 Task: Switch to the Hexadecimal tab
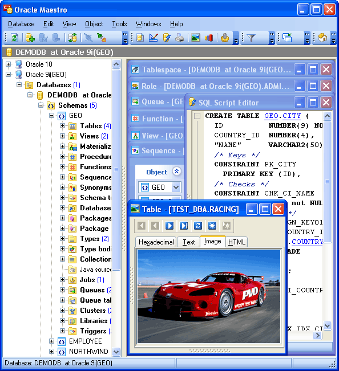click(156, 242)
